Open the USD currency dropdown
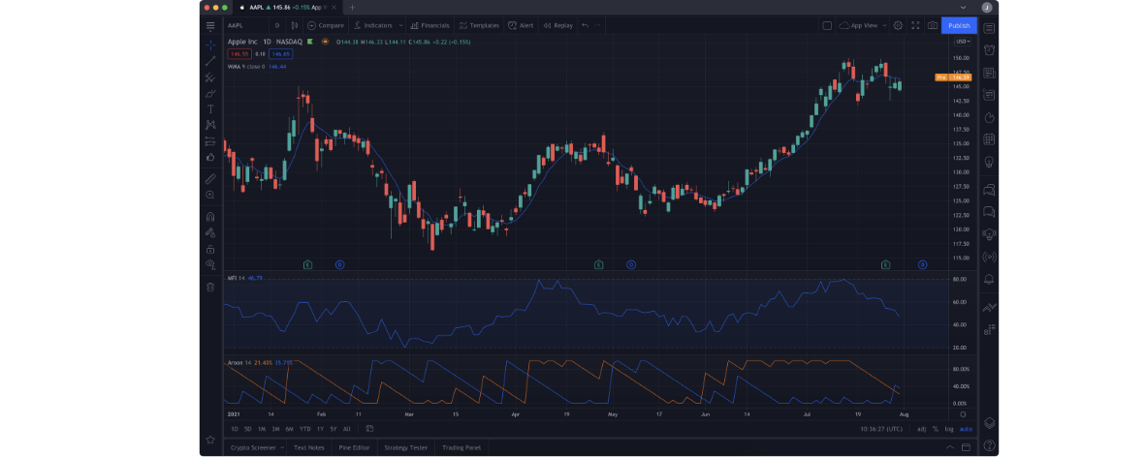The image size is (1145, 457). (x=962, y=42)
